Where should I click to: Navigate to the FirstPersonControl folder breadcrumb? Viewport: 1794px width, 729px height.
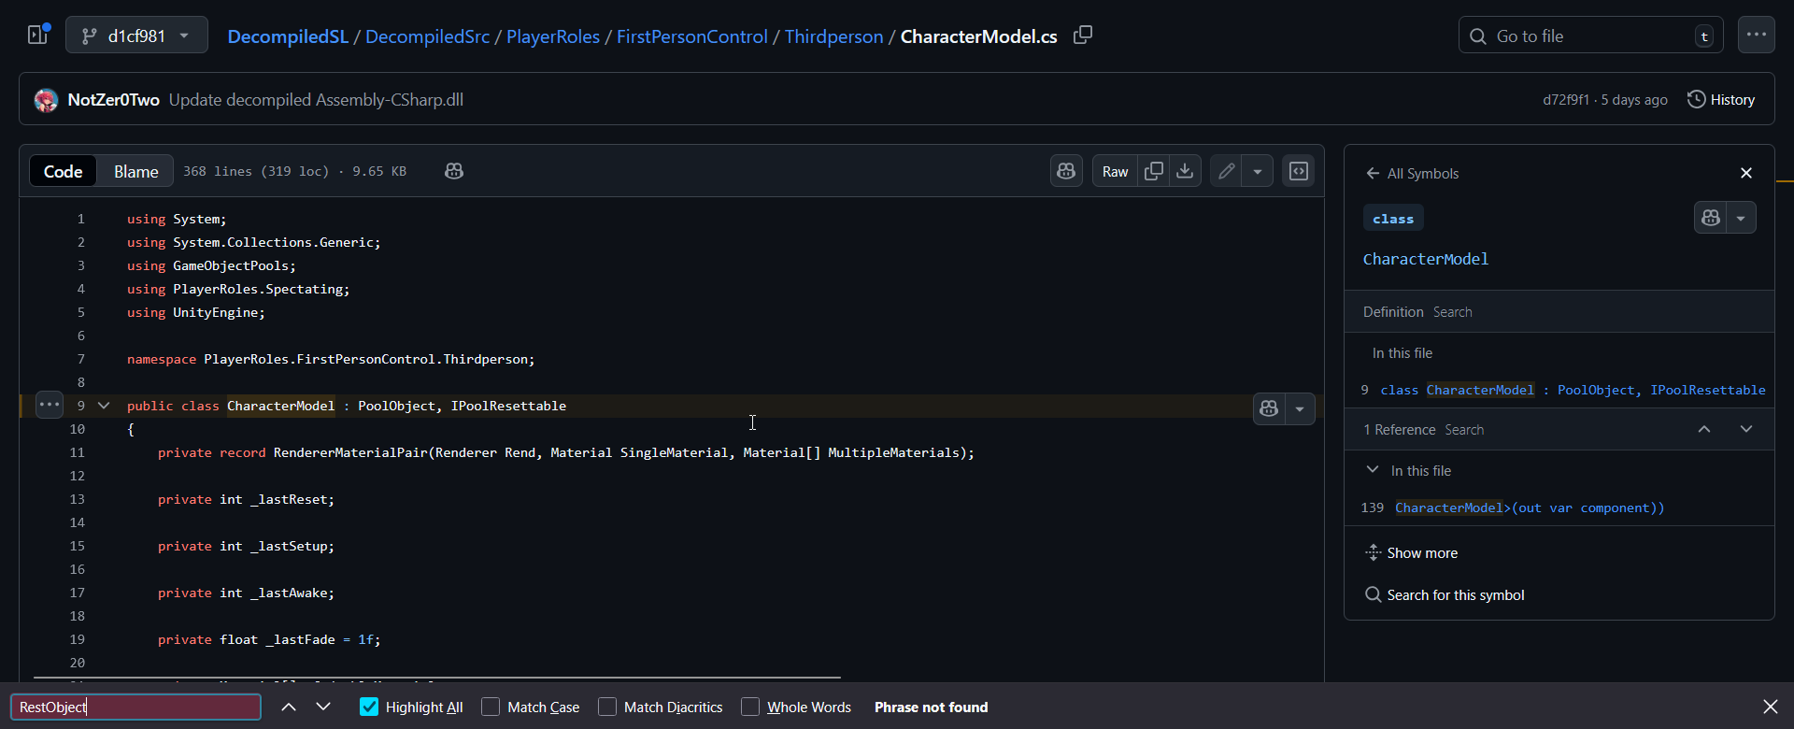pyautogui.click(x=691, y=36)
